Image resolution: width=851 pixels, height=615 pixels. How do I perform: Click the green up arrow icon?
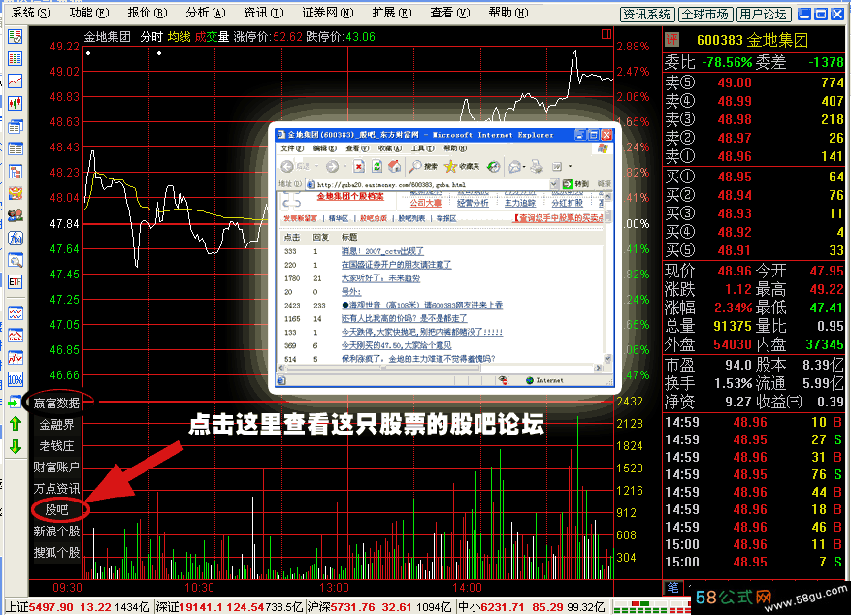(16, 424)
